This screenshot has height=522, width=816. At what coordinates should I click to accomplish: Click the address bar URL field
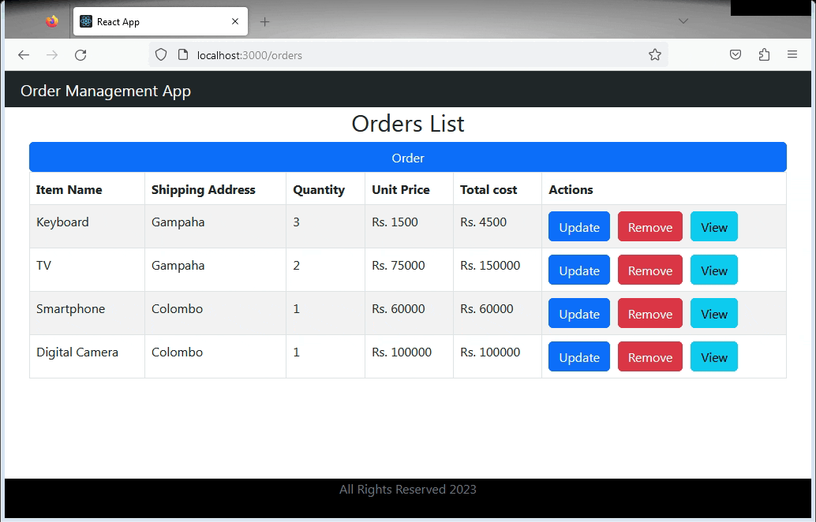(355, 55)
